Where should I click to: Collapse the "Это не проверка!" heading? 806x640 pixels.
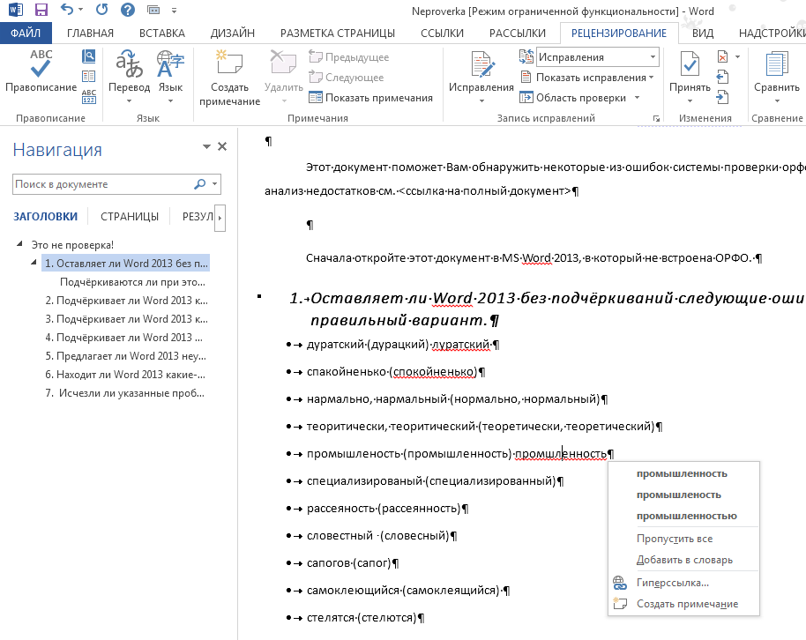click(x=19, y=244)
